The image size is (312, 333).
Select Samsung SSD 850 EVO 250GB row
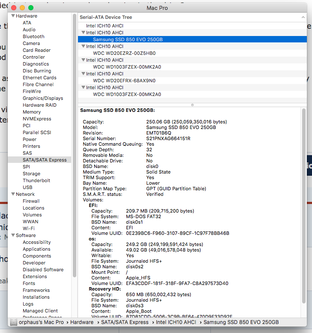[192, 39]
